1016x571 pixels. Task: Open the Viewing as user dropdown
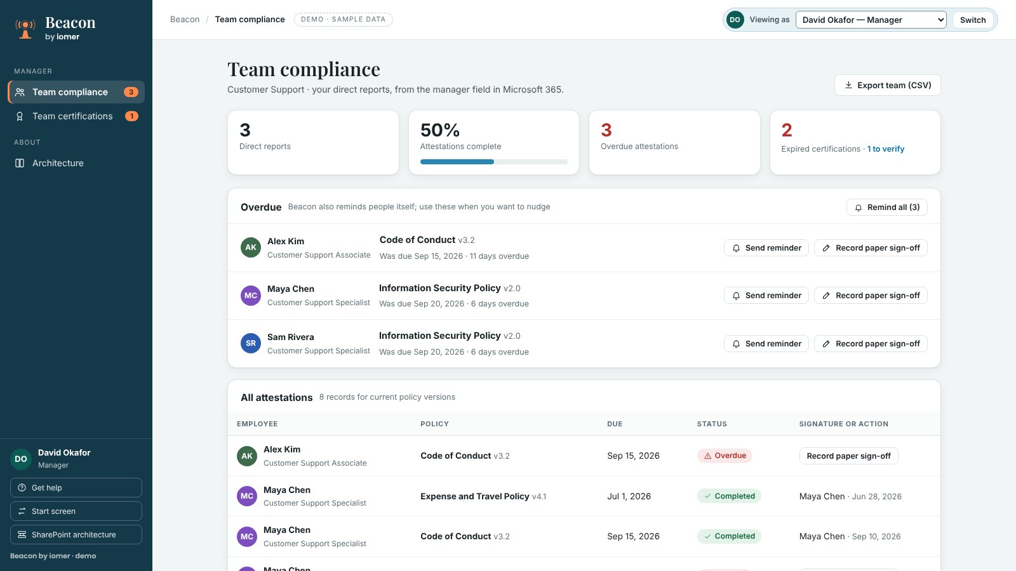pos(871,20)
